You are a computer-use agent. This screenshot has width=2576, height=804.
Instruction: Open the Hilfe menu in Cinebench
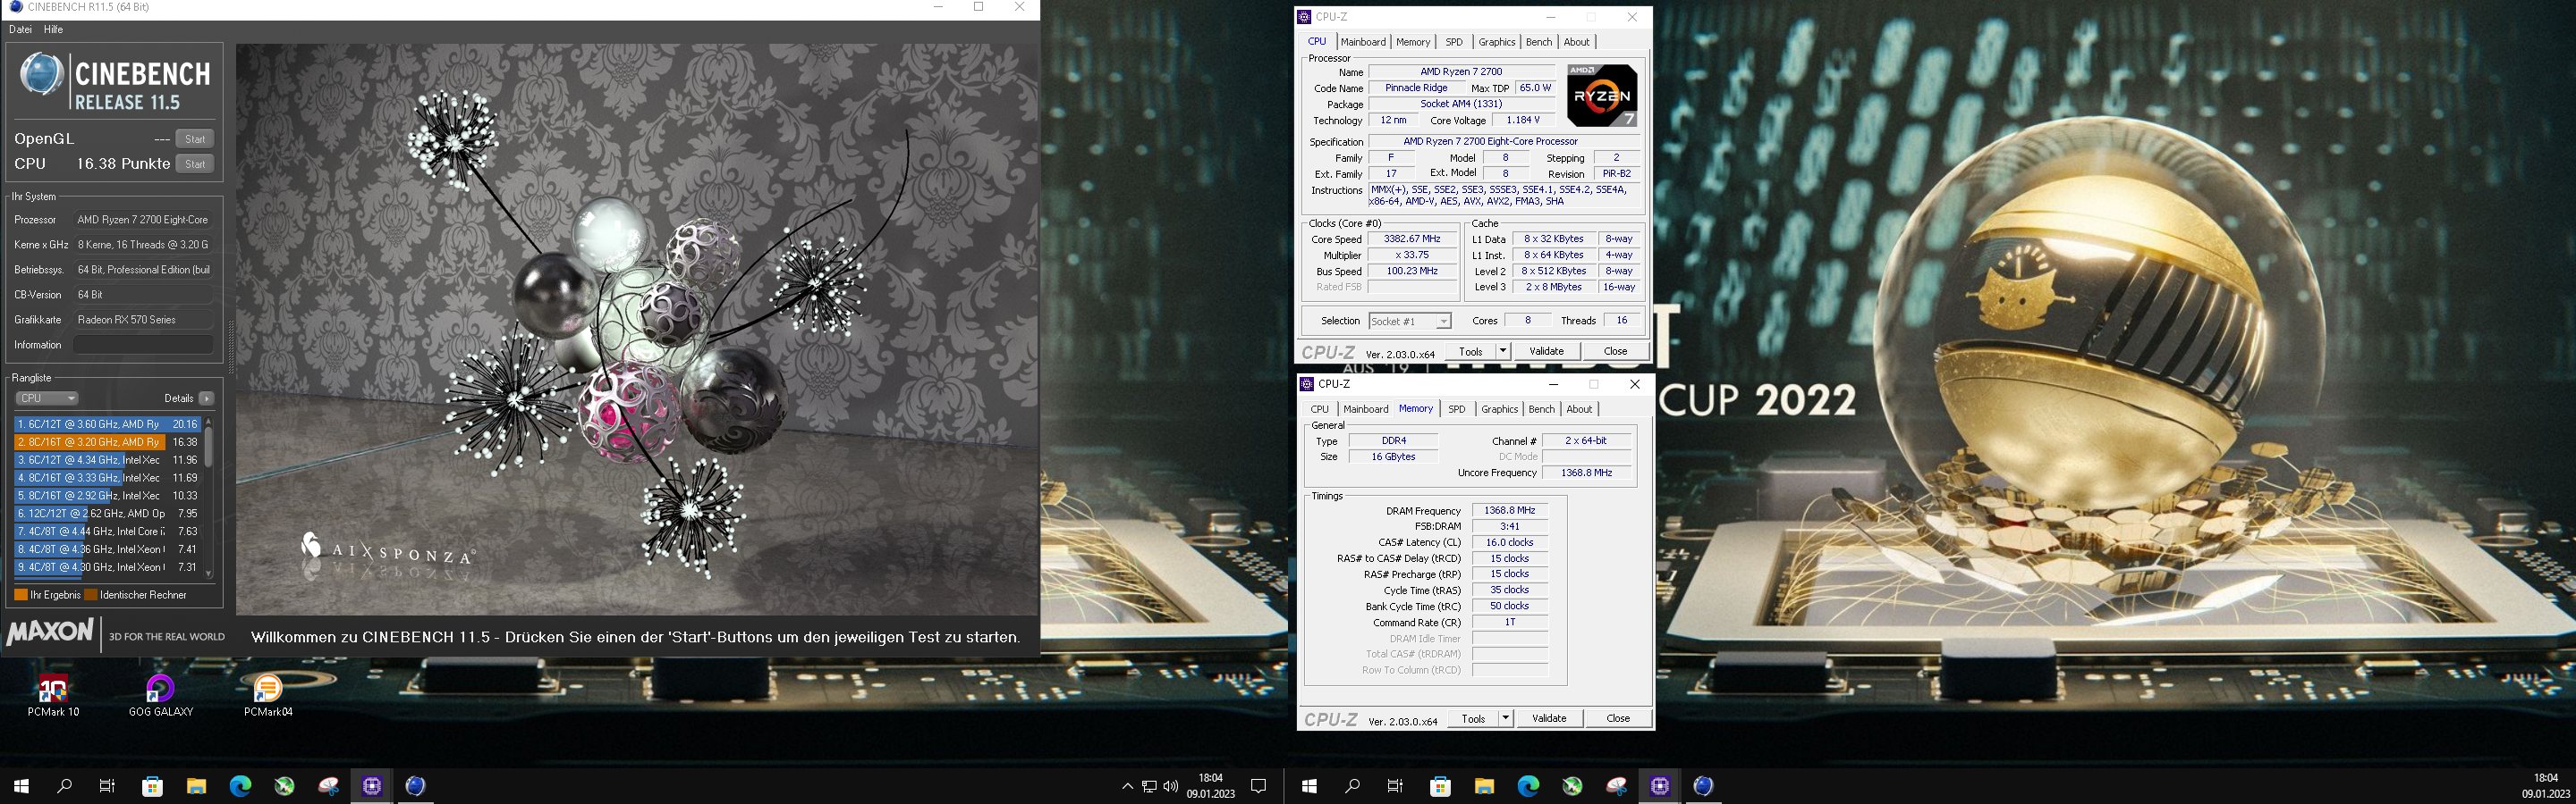click(54, 30)
